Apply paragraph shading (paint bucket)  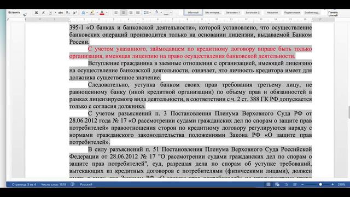(156, 12)
